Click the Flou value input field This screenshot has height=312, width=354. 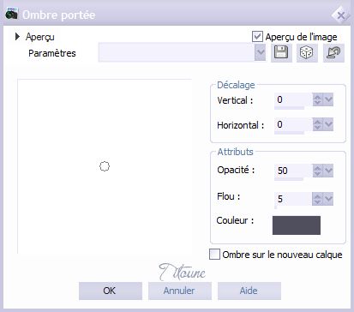click(x=293, y=199)
